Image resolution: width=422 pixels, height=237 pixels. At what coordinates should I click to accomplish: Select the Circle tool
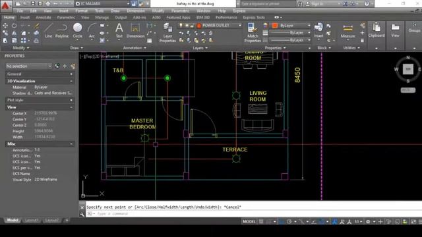(78, 31)
